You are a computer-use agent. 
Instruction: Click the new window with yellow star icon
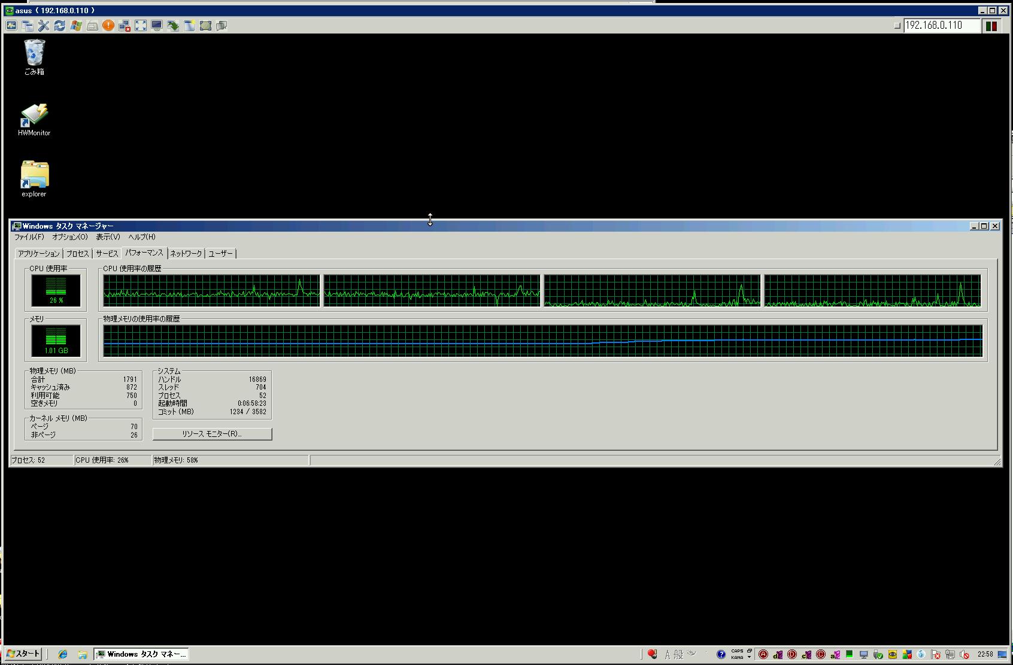coord(189,25)
